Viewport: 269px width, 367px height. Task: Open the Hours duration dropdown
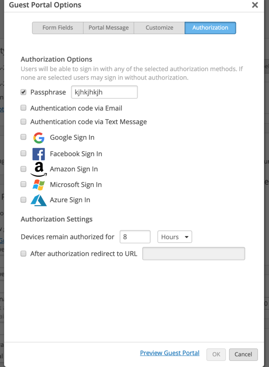[175, 237]
